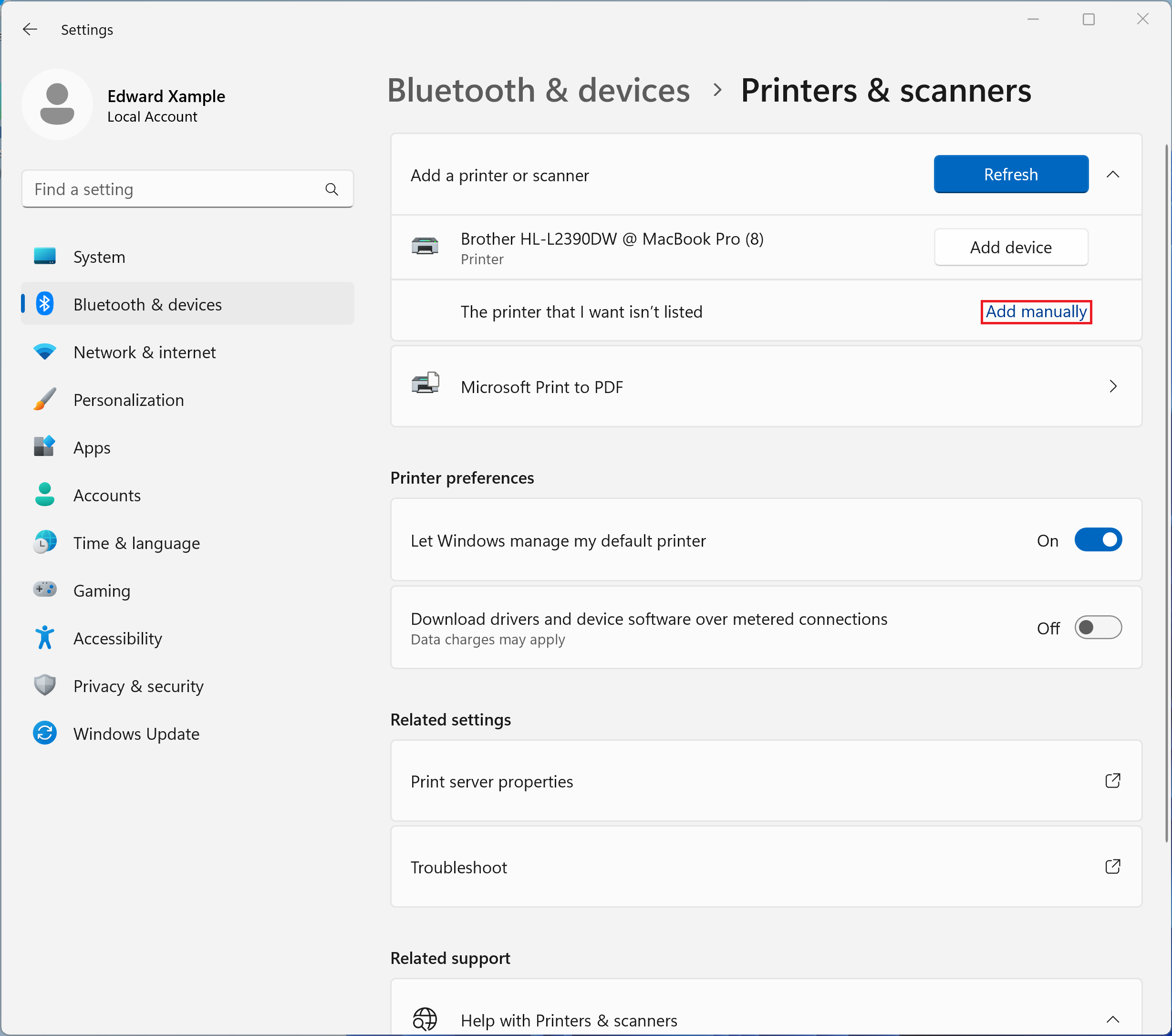This screenshot has width=1172, height=1036.
Task: Click the Windows Update sync icon
Action: (45, 733)
